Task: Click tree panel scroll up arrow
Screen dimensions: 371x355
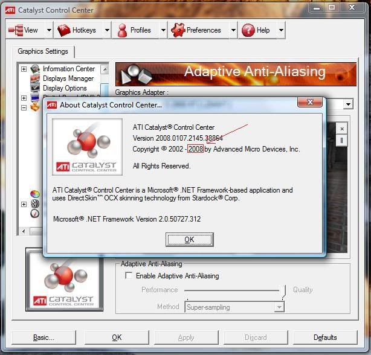Action: point(105,69)
